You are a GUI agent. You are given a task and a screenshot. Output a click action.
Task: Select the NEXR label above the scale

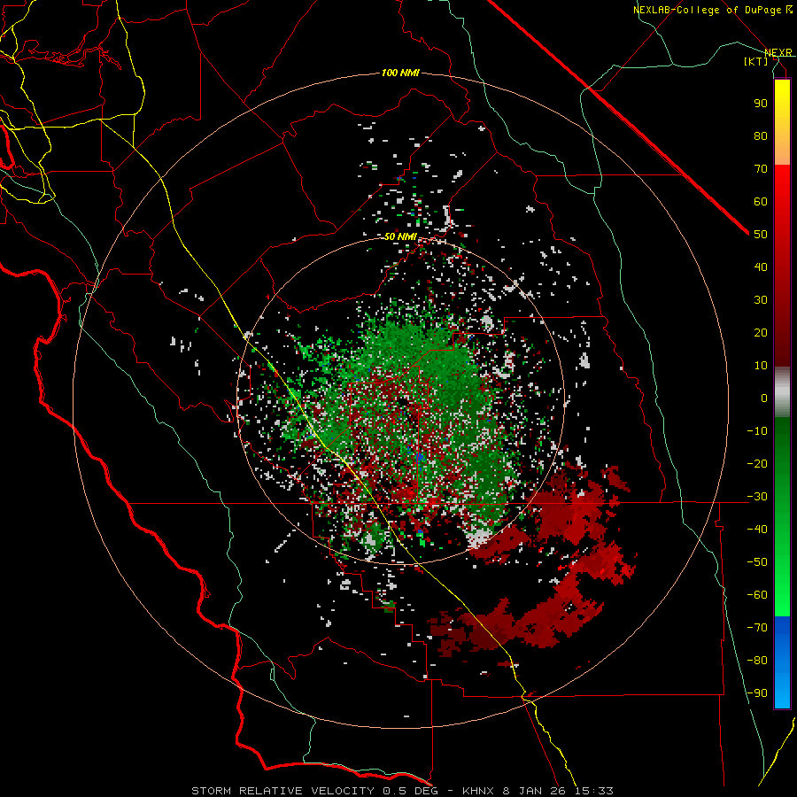pyautogui.click(x=778, y=52)
